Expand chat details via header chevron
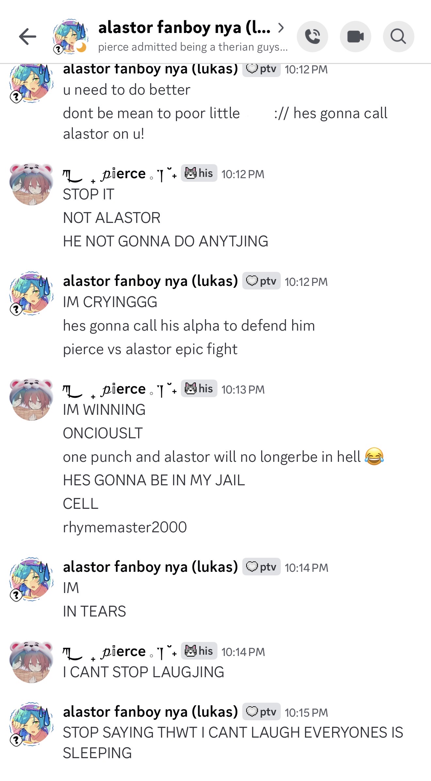 tap(281, 28)
